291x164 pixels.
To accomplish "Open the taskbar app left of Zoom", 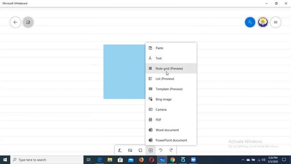I will (x=183, y=160).
